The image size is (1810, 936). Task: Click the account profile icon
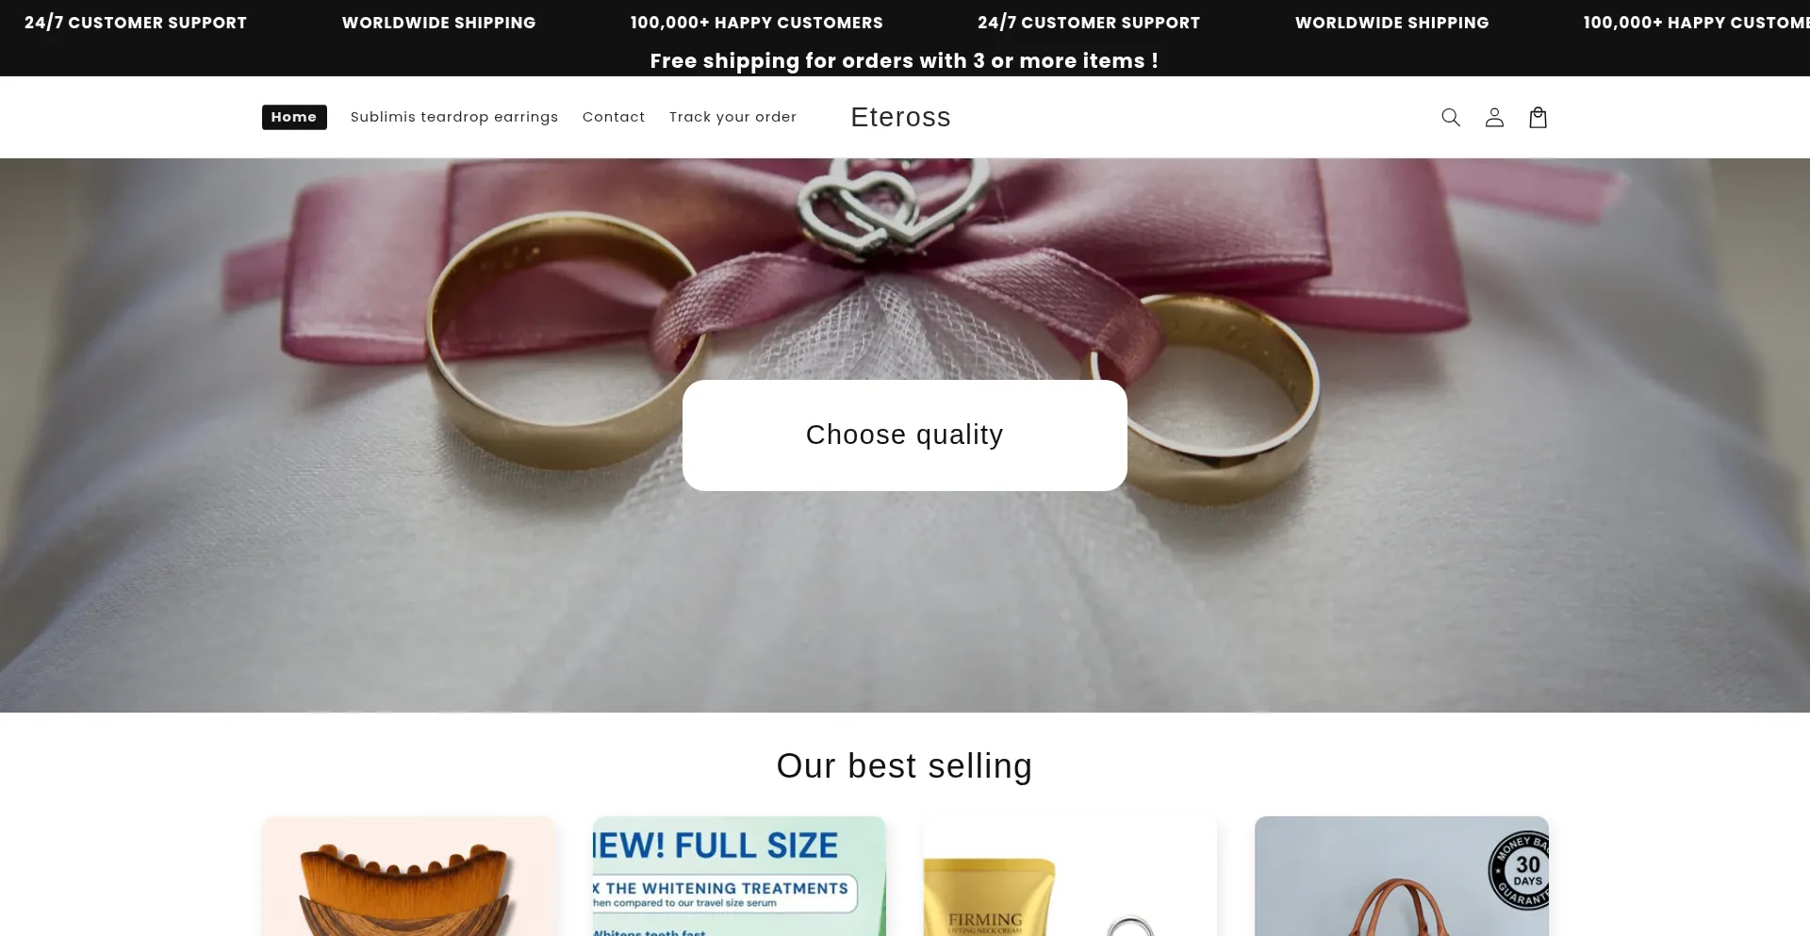coord(1494,117)
